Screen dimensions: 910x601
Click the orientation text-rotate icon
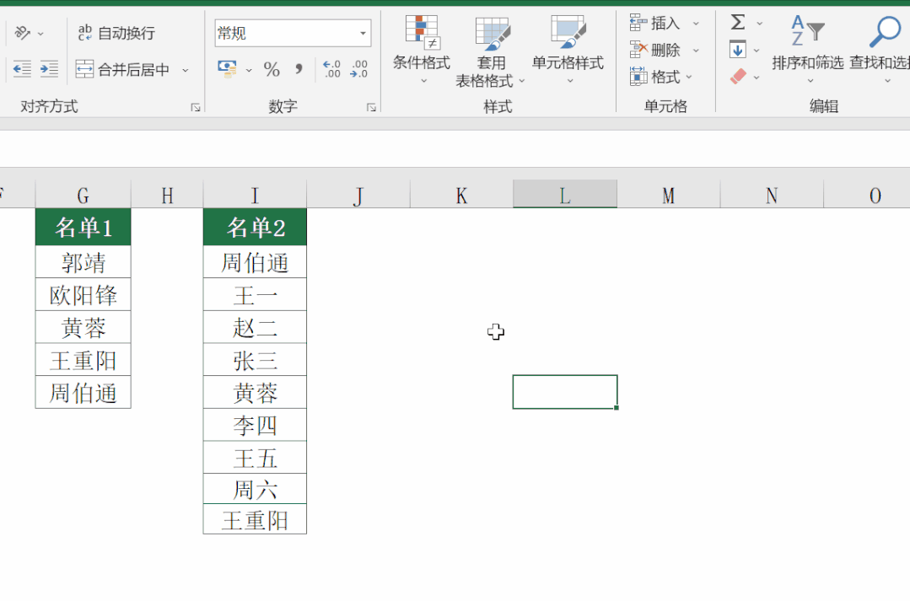coord(22,33)
